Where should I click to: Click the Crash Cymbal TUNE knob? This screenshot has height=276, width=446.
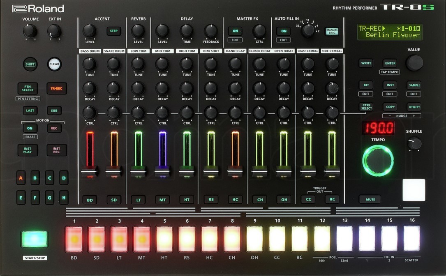[x=308, y=64]
